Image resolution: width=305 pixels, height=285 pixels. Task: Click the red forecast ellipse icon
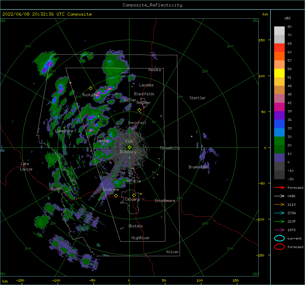[x=279, y=247]
